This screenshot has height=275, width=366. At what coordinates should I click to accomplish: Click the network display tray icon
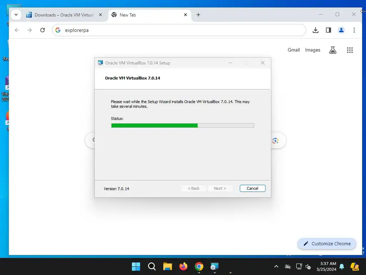299,266
